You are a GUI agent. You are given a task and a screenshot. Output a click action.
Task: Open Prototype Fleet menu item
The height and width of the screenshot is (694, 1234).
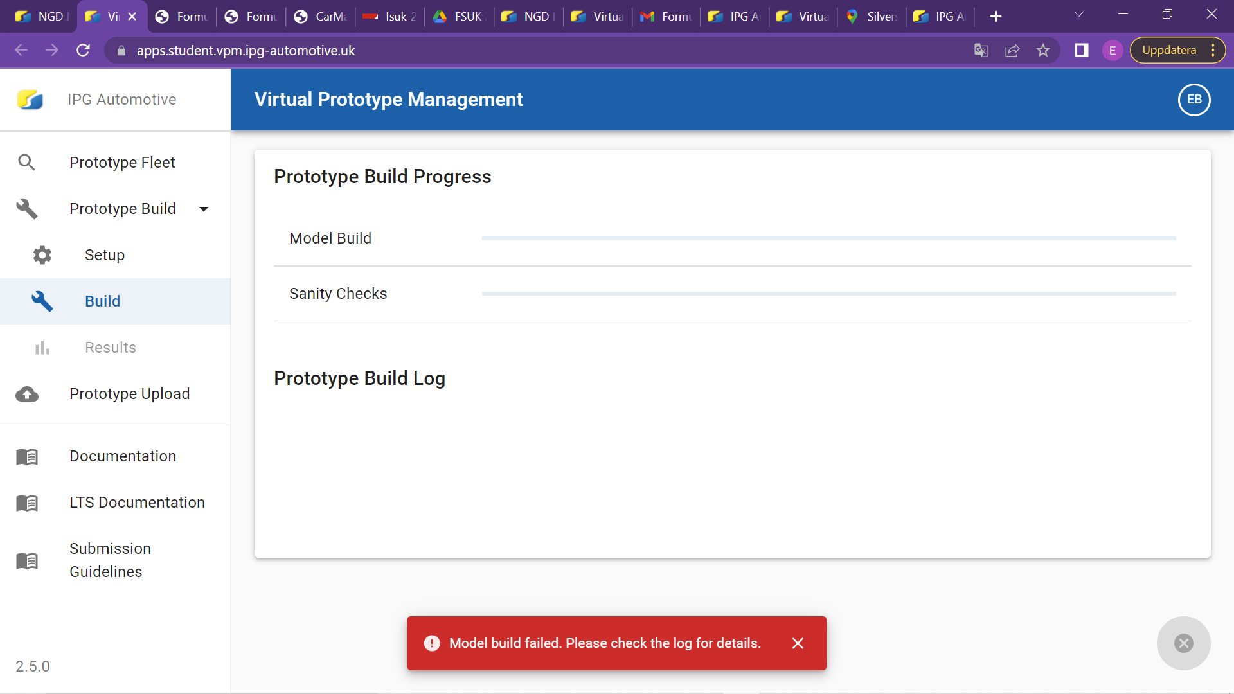(x=116, y=163)
